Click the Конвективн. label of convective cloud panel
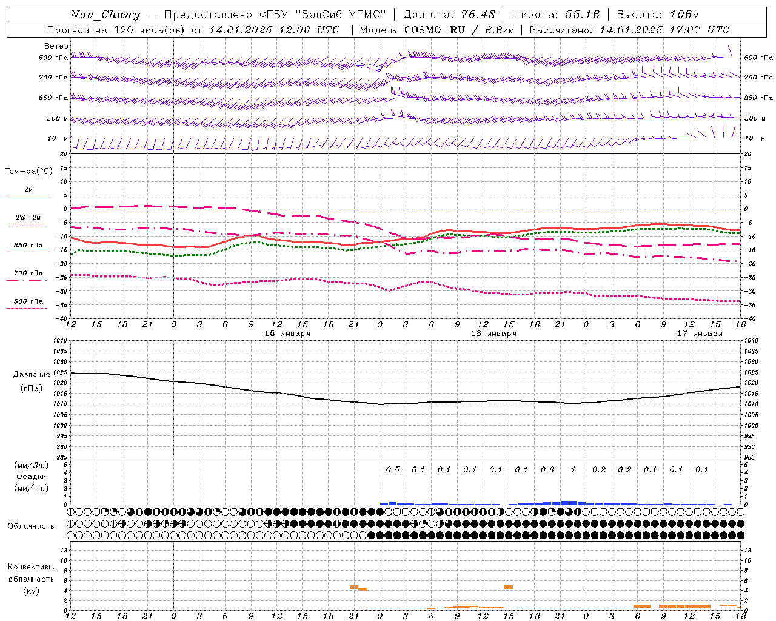 coord(32,567)
